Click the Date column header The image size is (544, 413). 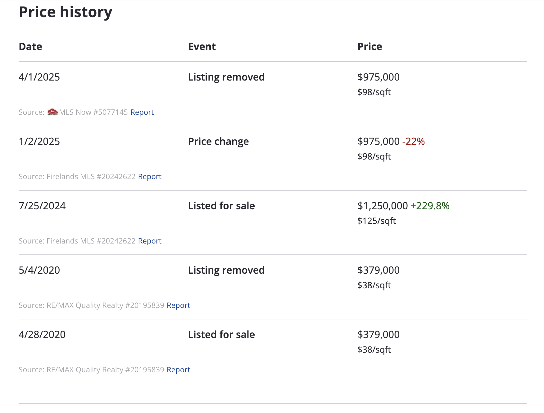(30, 47)
